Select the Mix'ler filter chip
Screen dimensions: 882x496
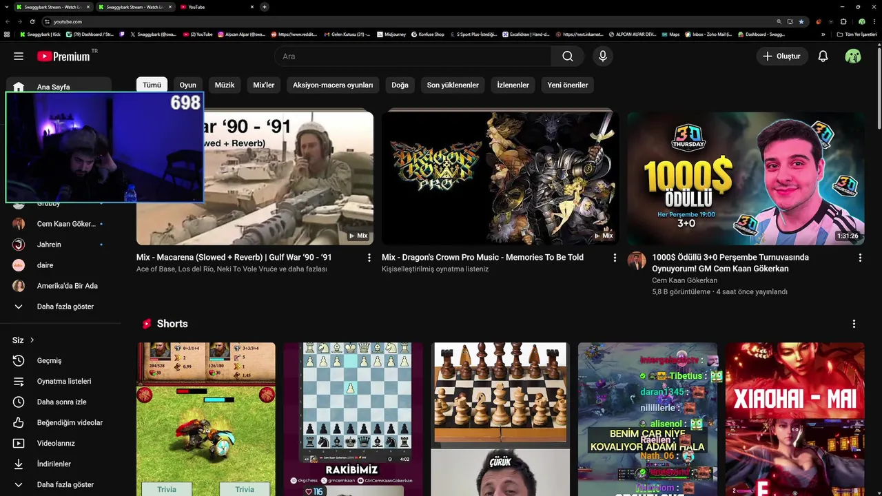tap(264, 85)
